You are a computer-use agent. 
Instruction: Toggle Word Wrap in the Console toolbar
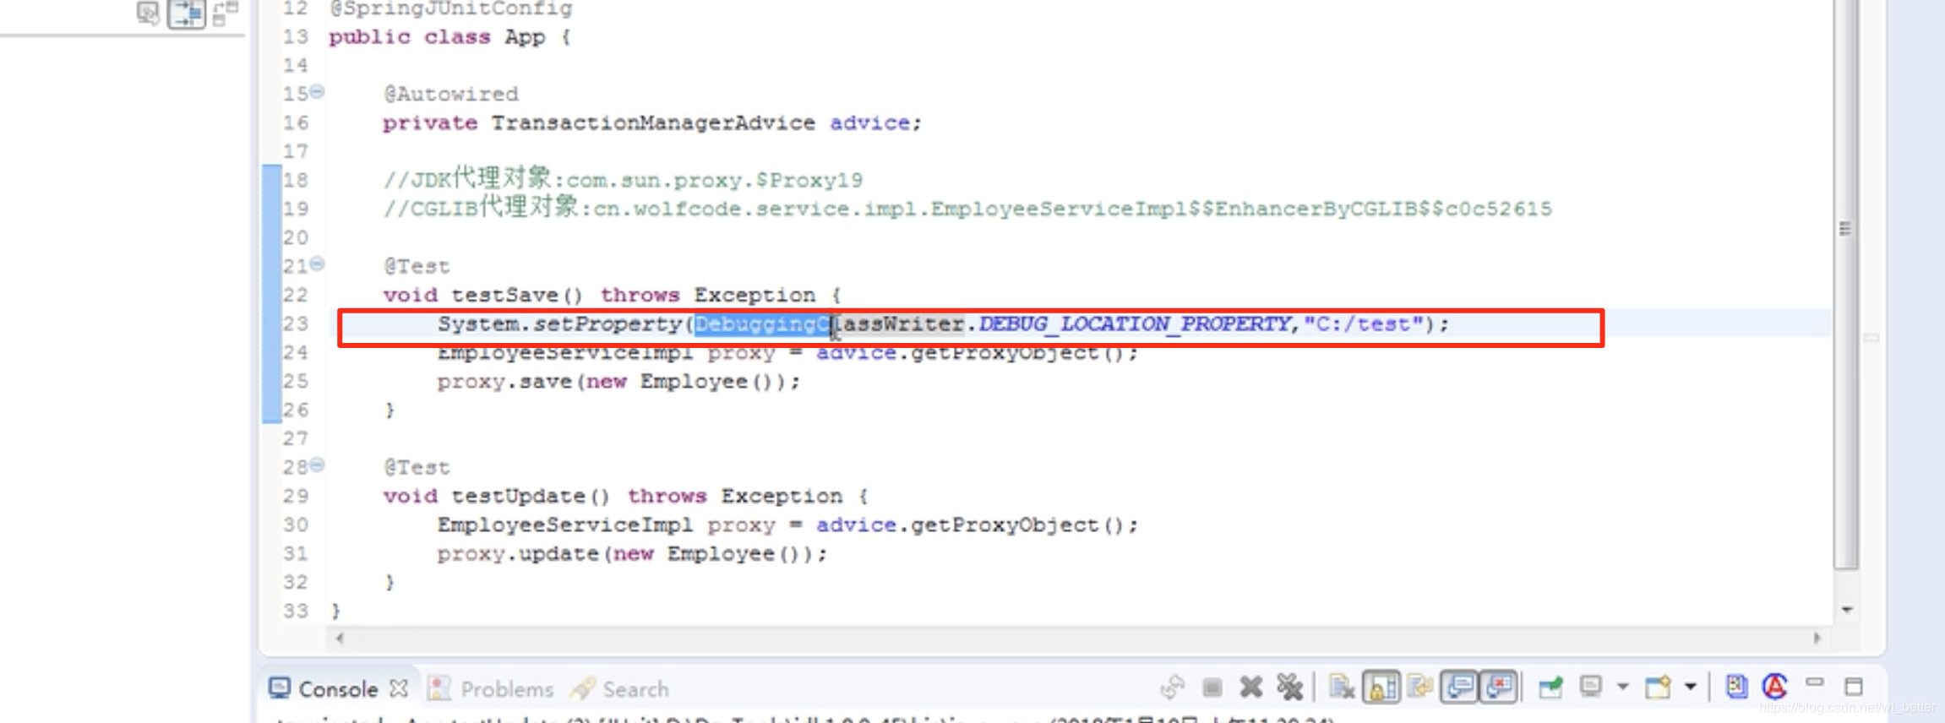click(1421, 688)
